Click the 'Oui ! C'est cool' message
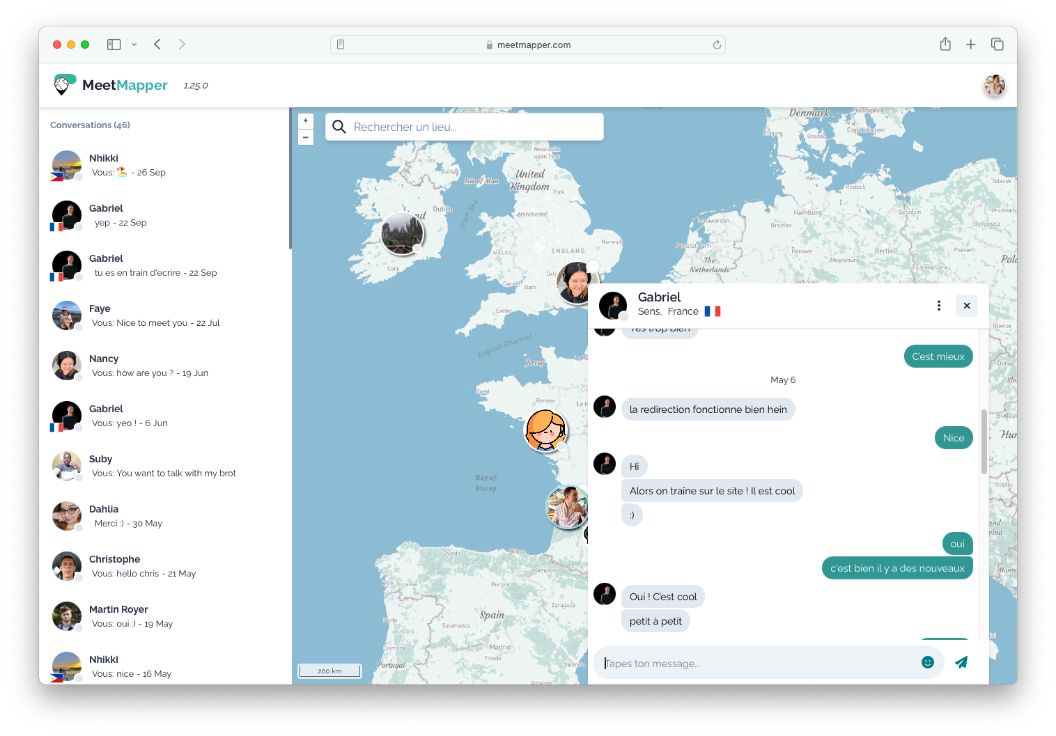The image size is (1056, 736). tap(663, 597)
